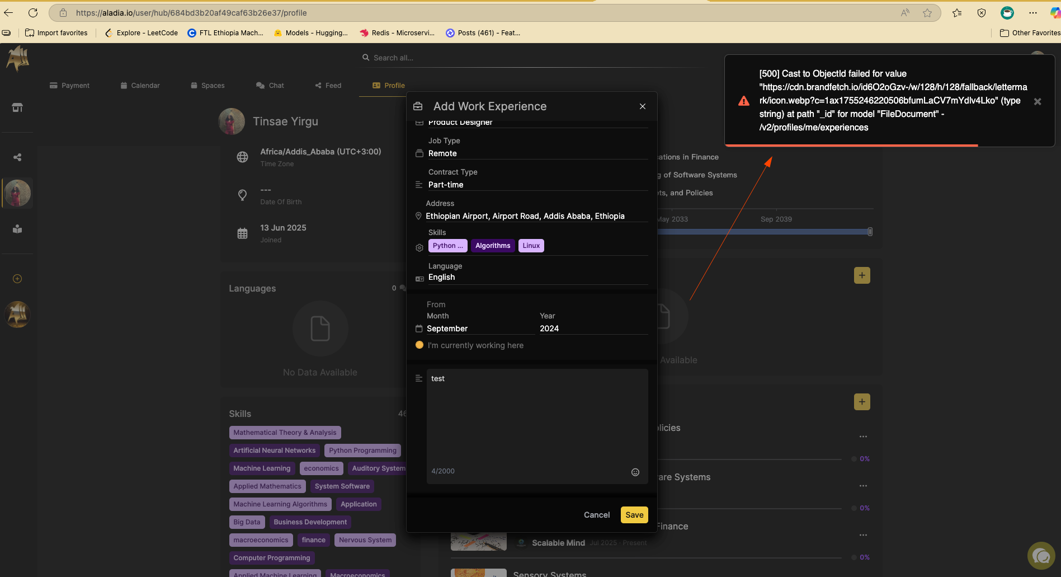Open Import favorites bookmark
This screenshot has width=1061, height=577.
pyautogui.click(x=56, y=33)
